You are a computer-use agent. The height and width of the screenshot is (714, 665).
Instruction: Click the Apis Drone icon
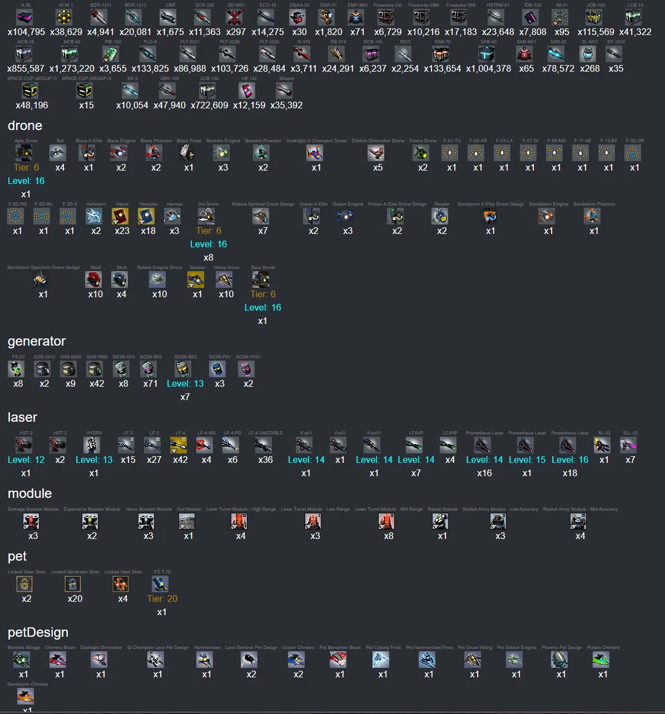(24, 153)
